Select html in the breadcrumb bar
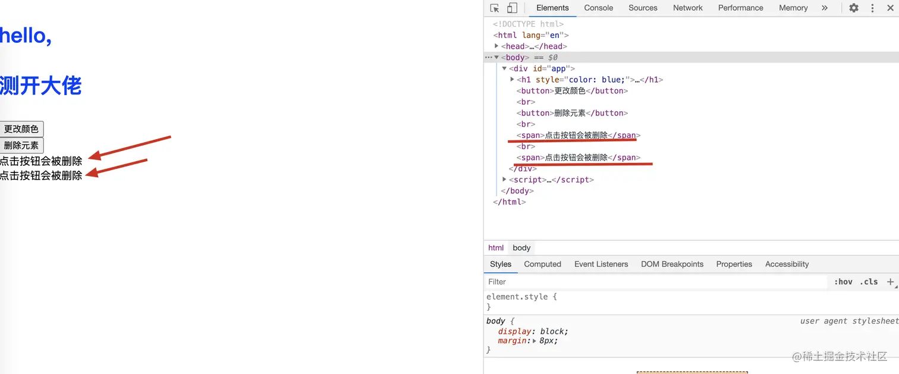The width and height of the screenshot is (899, 374). (496, 248)
